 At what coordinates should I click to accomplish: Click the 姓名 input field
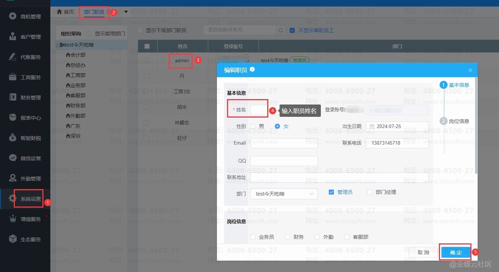click(x=259, y=110)
